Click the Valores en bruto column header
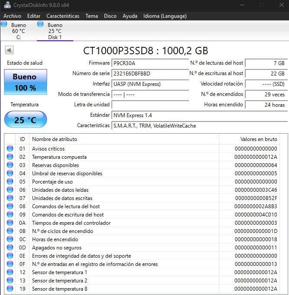289x295 pixels. 249,139
